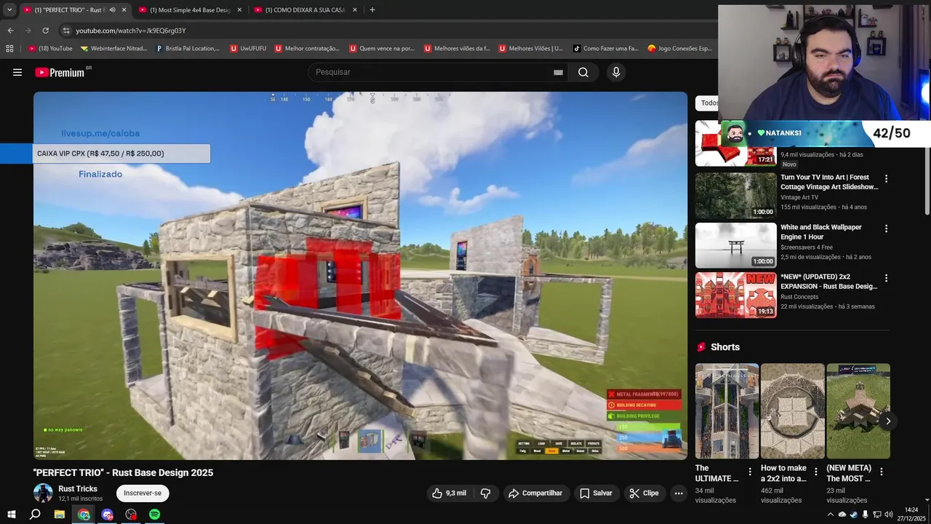
Task: Open the Webinterface Nitrado bookmark
Action: point(113,49)
